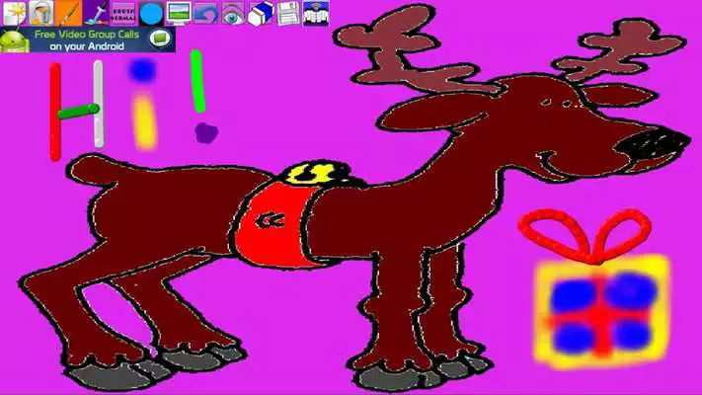
Task: Click the Android robot on the ad banner
Action: tap(15, 41)
